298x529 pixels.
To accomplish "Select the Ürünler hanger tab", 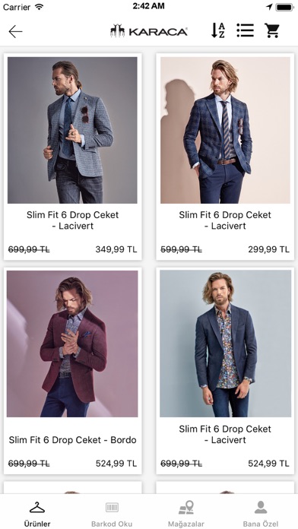I will pos(37,514).
